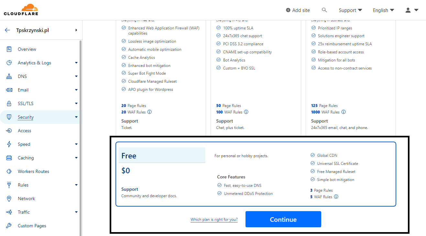This screenshot has height=236, width=426.
Task: Click the Rules funnel icon
Action: point(9,185)
